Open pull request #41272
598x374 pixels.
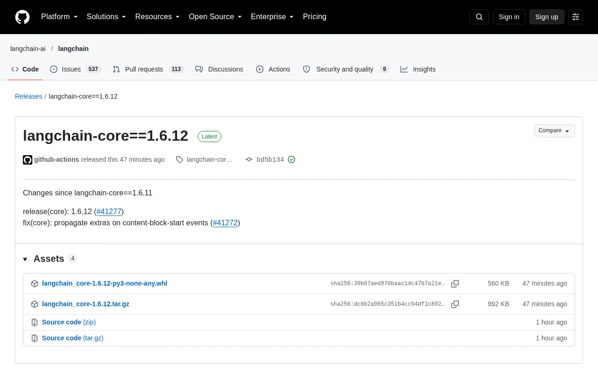pyautogui.click(x=225, y=223)
